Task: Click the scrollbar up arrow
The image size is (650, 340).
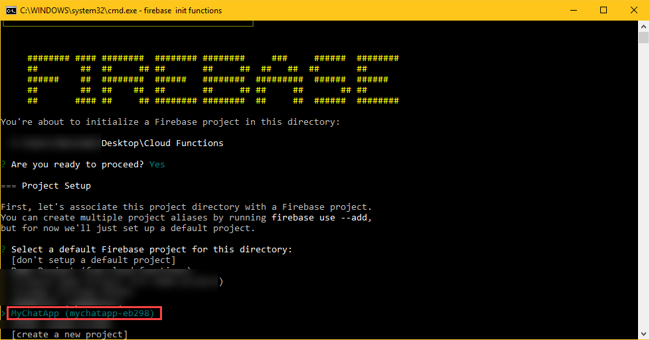Action: (x=644, y=26)
